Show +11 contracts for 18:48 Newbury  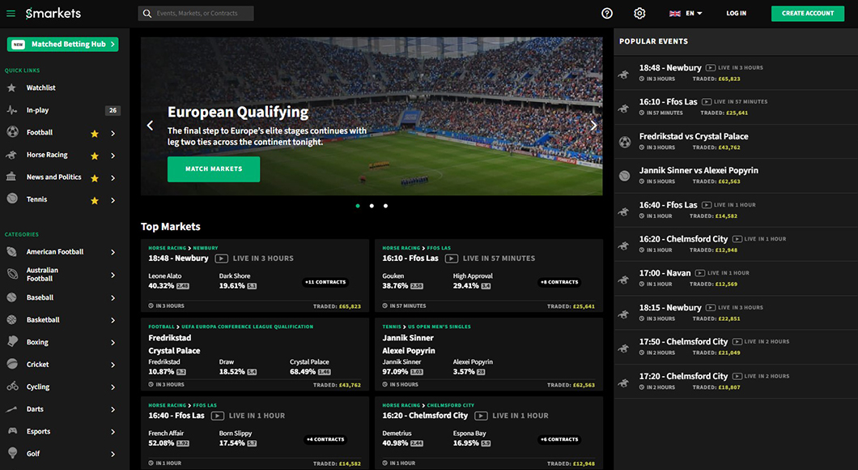325,282
